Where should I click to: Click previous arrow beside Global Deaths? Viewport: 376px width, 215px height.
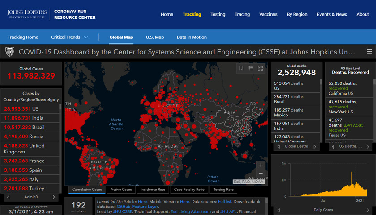[x=278, y=146]
